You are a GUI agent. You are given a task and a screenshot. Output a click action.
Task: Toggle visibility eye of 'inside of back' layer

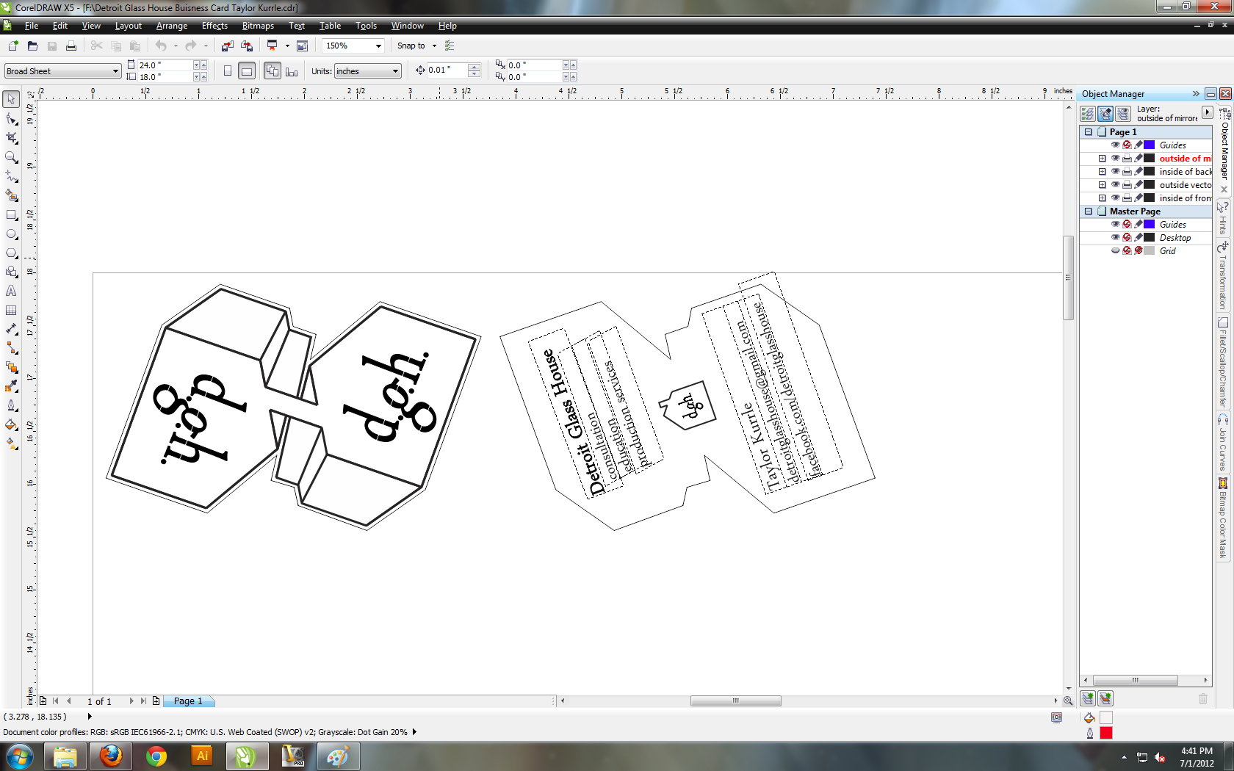[1115, 172]
